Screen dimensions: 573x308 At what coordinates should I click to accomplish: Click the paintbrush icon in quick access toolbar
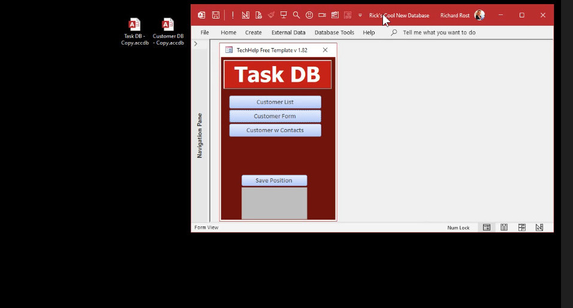coord(271,15)
